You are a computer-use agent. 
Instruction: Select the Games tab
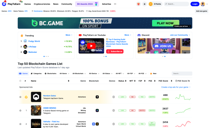click(23, 73)
